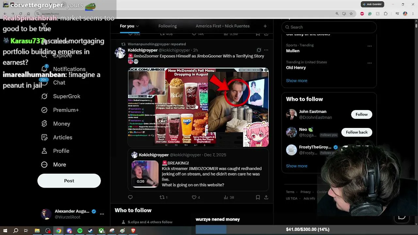Open Kokichigroyper's avatar on the post

pyautogui.click(x=120, y=53)
